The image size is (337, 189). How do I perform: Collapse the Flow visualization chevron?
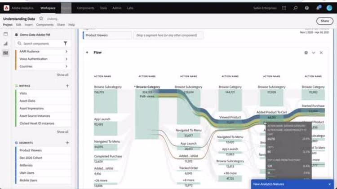(x=314, y=53)
